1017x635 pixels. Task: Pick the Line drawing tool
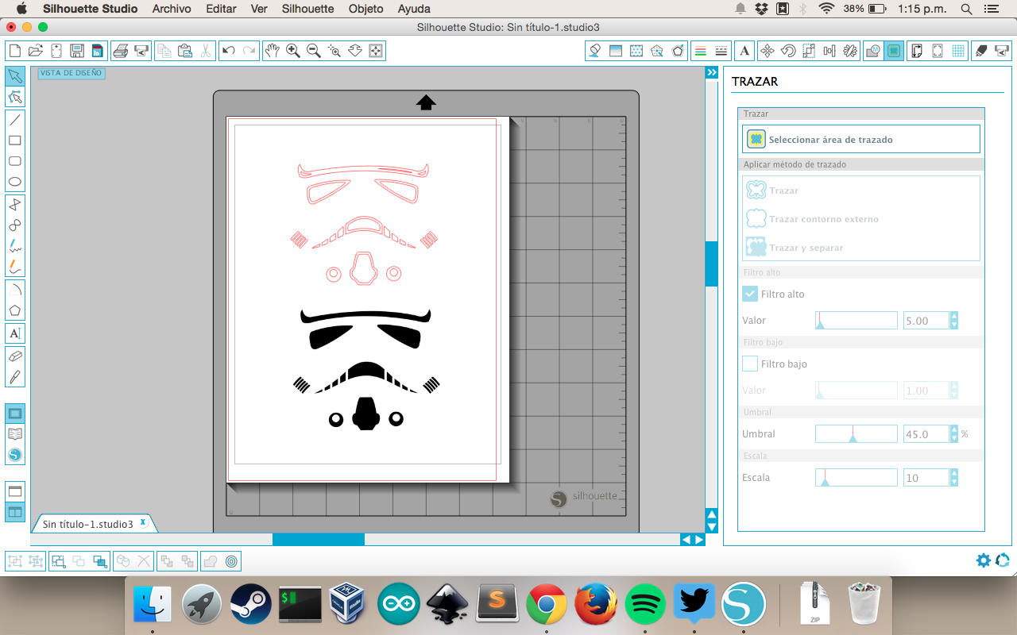[15, 120]
